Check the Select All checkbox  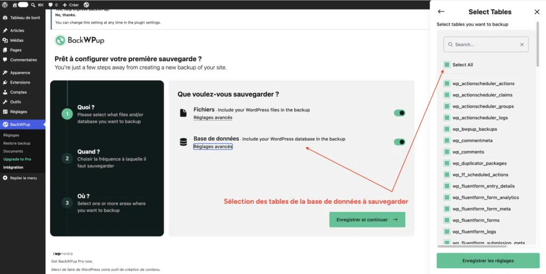click(447, 65)
